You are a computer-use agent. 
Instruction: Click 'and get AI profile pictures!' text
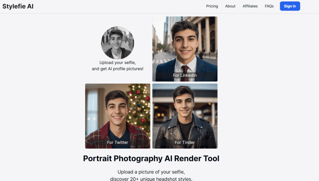(117, 69)
